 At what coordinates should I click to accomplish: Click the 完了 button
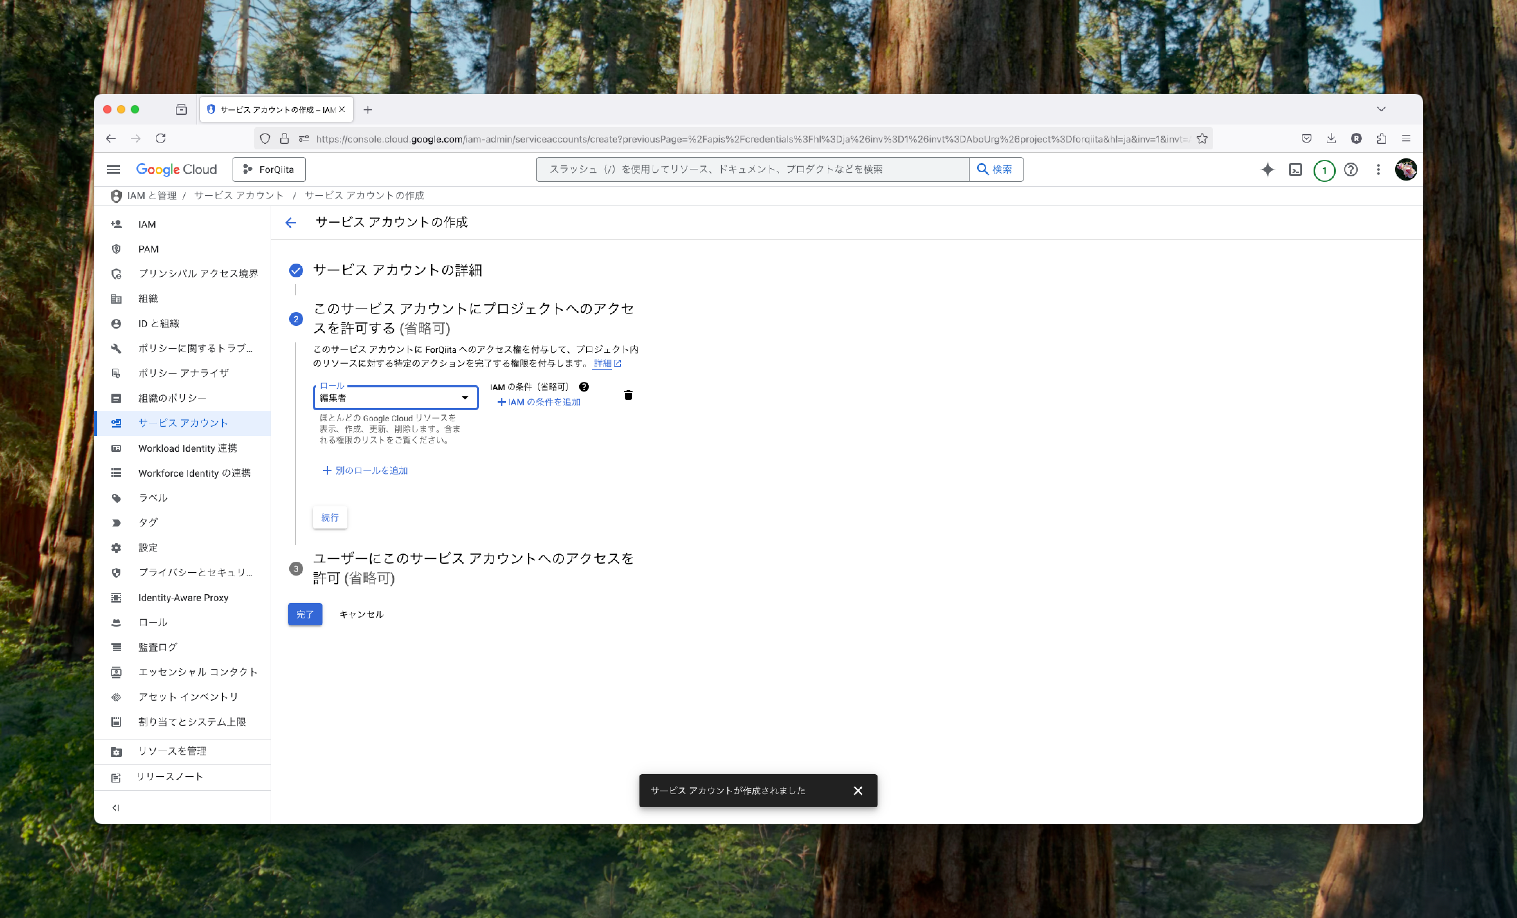point(305,614)
